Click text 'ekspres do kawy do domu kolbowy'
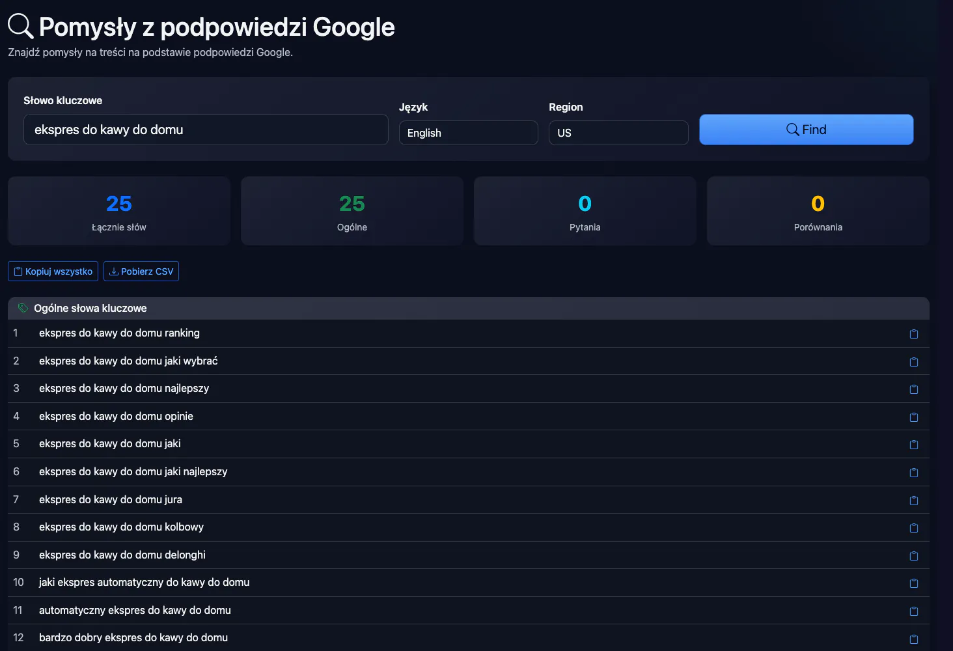Screen dimensions: 953x651 coord(121,527)
